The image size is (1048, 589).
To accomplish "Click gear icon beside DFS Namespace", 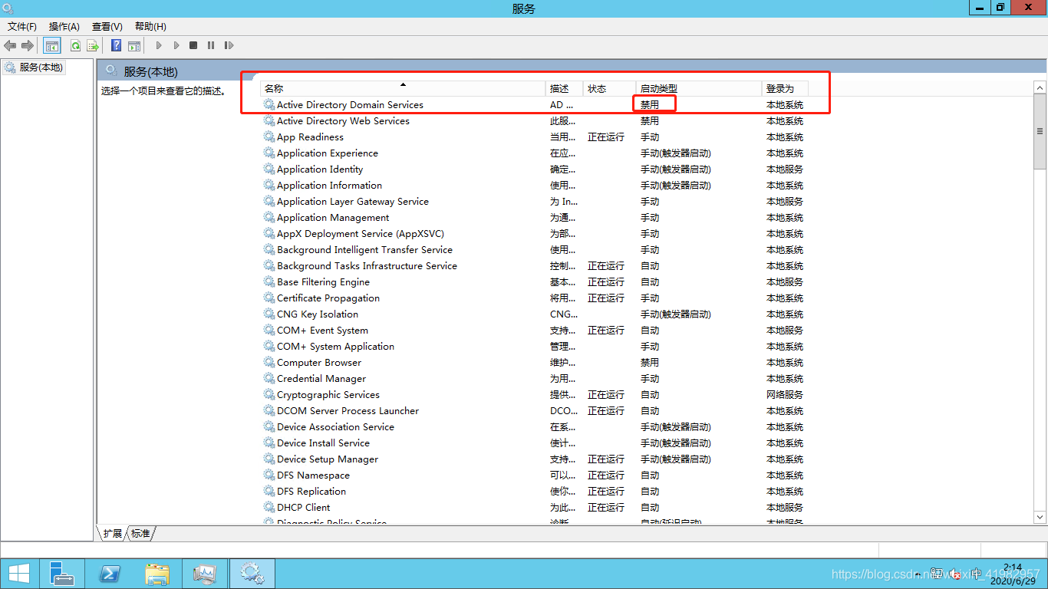I will pos(269,475).
